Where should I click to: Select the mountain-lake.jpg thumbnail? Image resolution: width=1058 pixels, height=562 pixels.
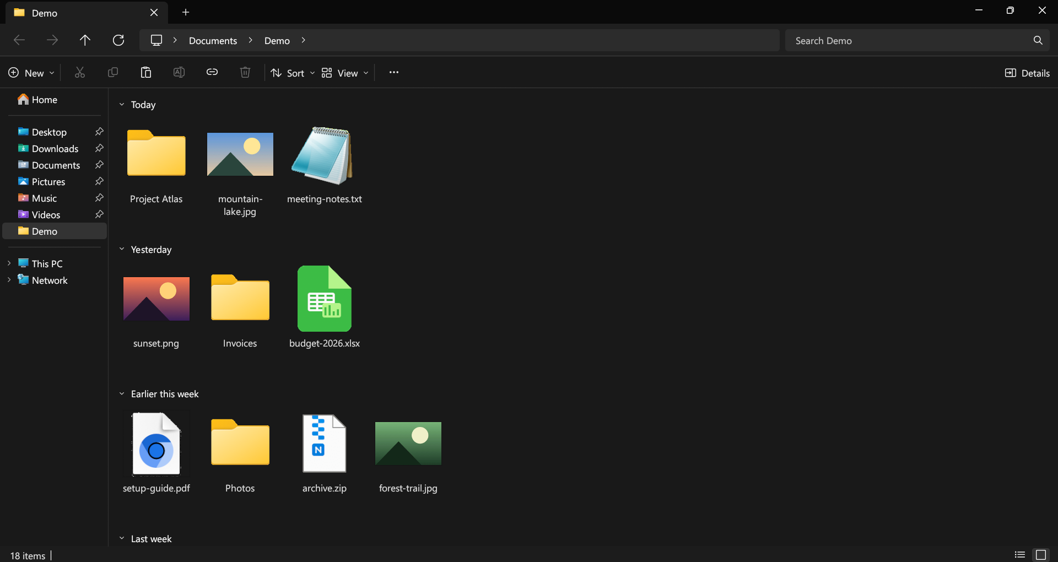pyautogui.click(x=240, y=154)
